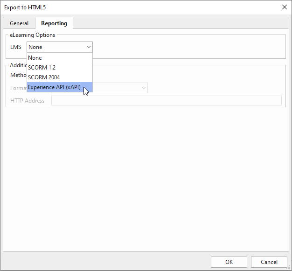Click the LMS label text
292x271 pixels.
click(16, 47)
